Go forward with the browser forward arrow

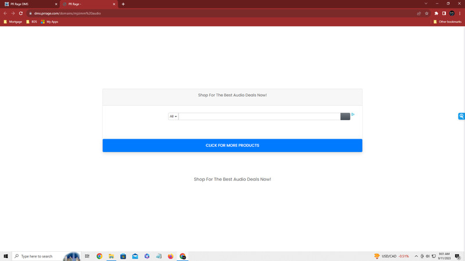[x=13, y=13]
